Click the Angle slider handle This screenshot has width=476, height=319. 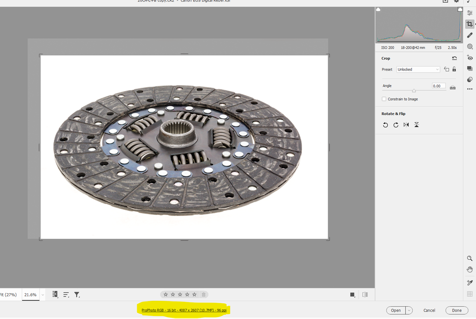pos(413,90)
